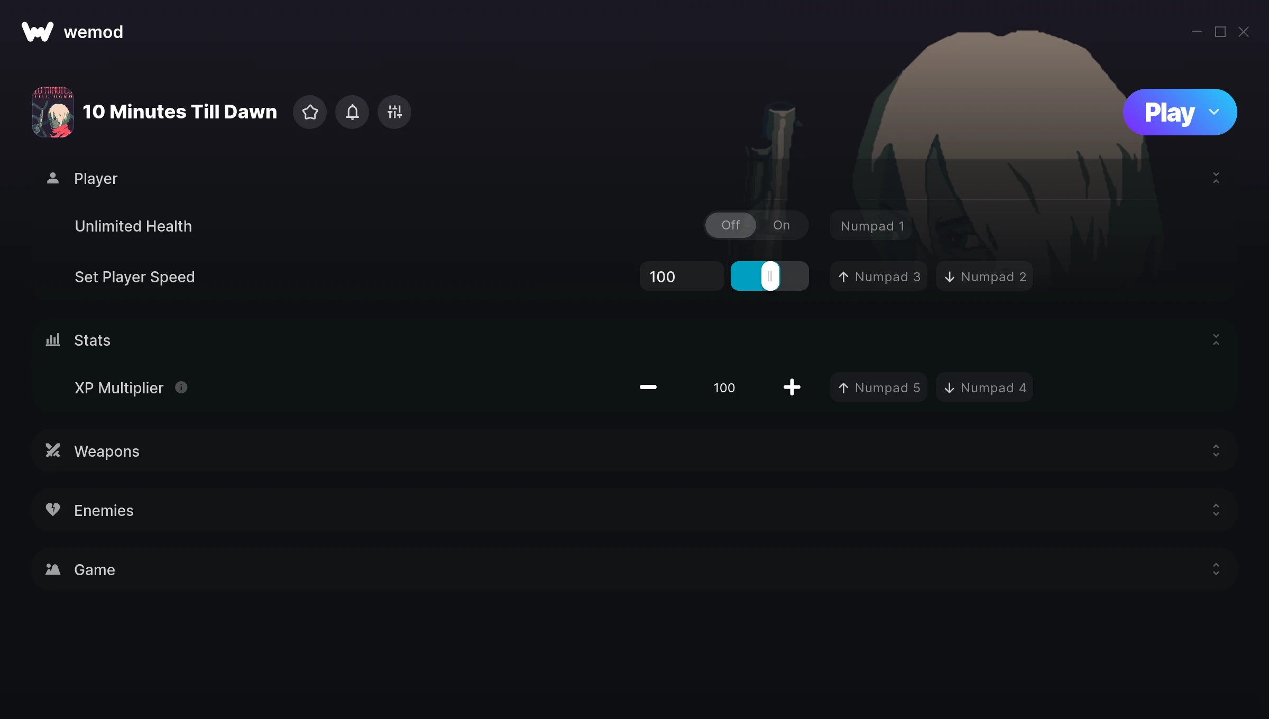Click the Player category person icon
The image size is (1269, 719).
pos(53,178)
